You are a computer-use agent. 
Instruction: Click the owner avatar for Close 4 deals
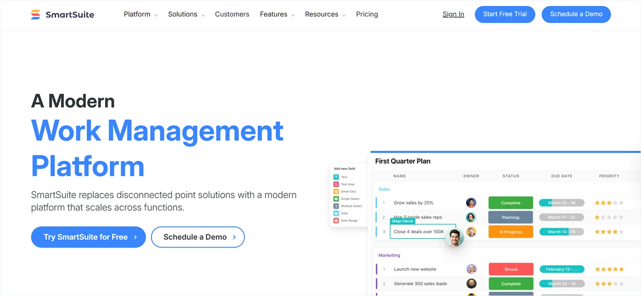pos(471,232)
